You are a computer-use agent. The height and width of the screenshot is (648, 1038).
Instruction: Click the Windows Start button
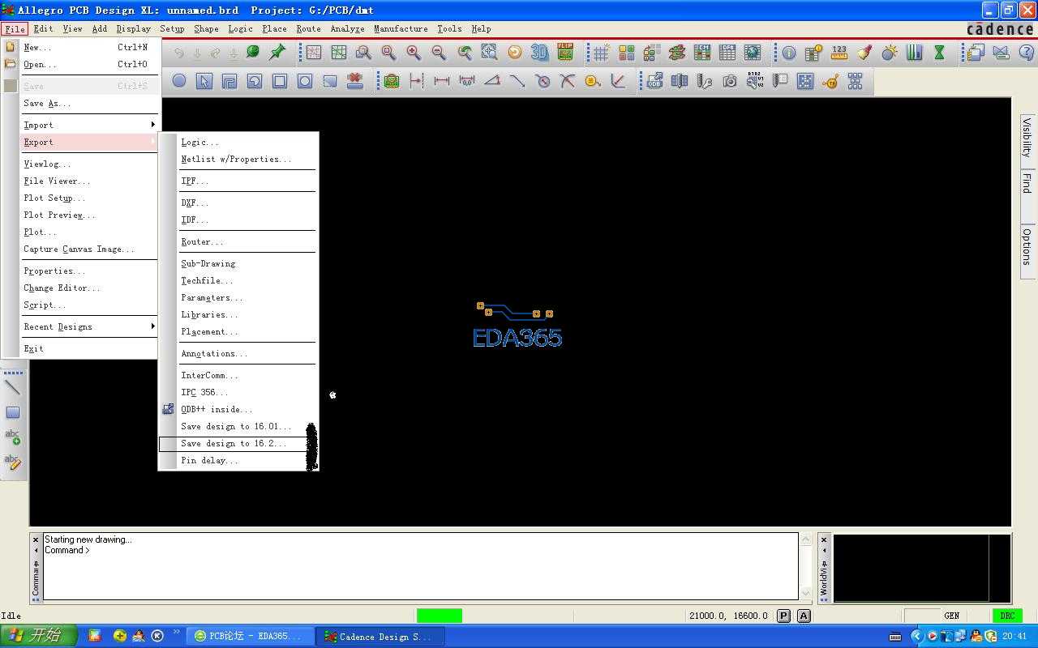pos(39,636)
